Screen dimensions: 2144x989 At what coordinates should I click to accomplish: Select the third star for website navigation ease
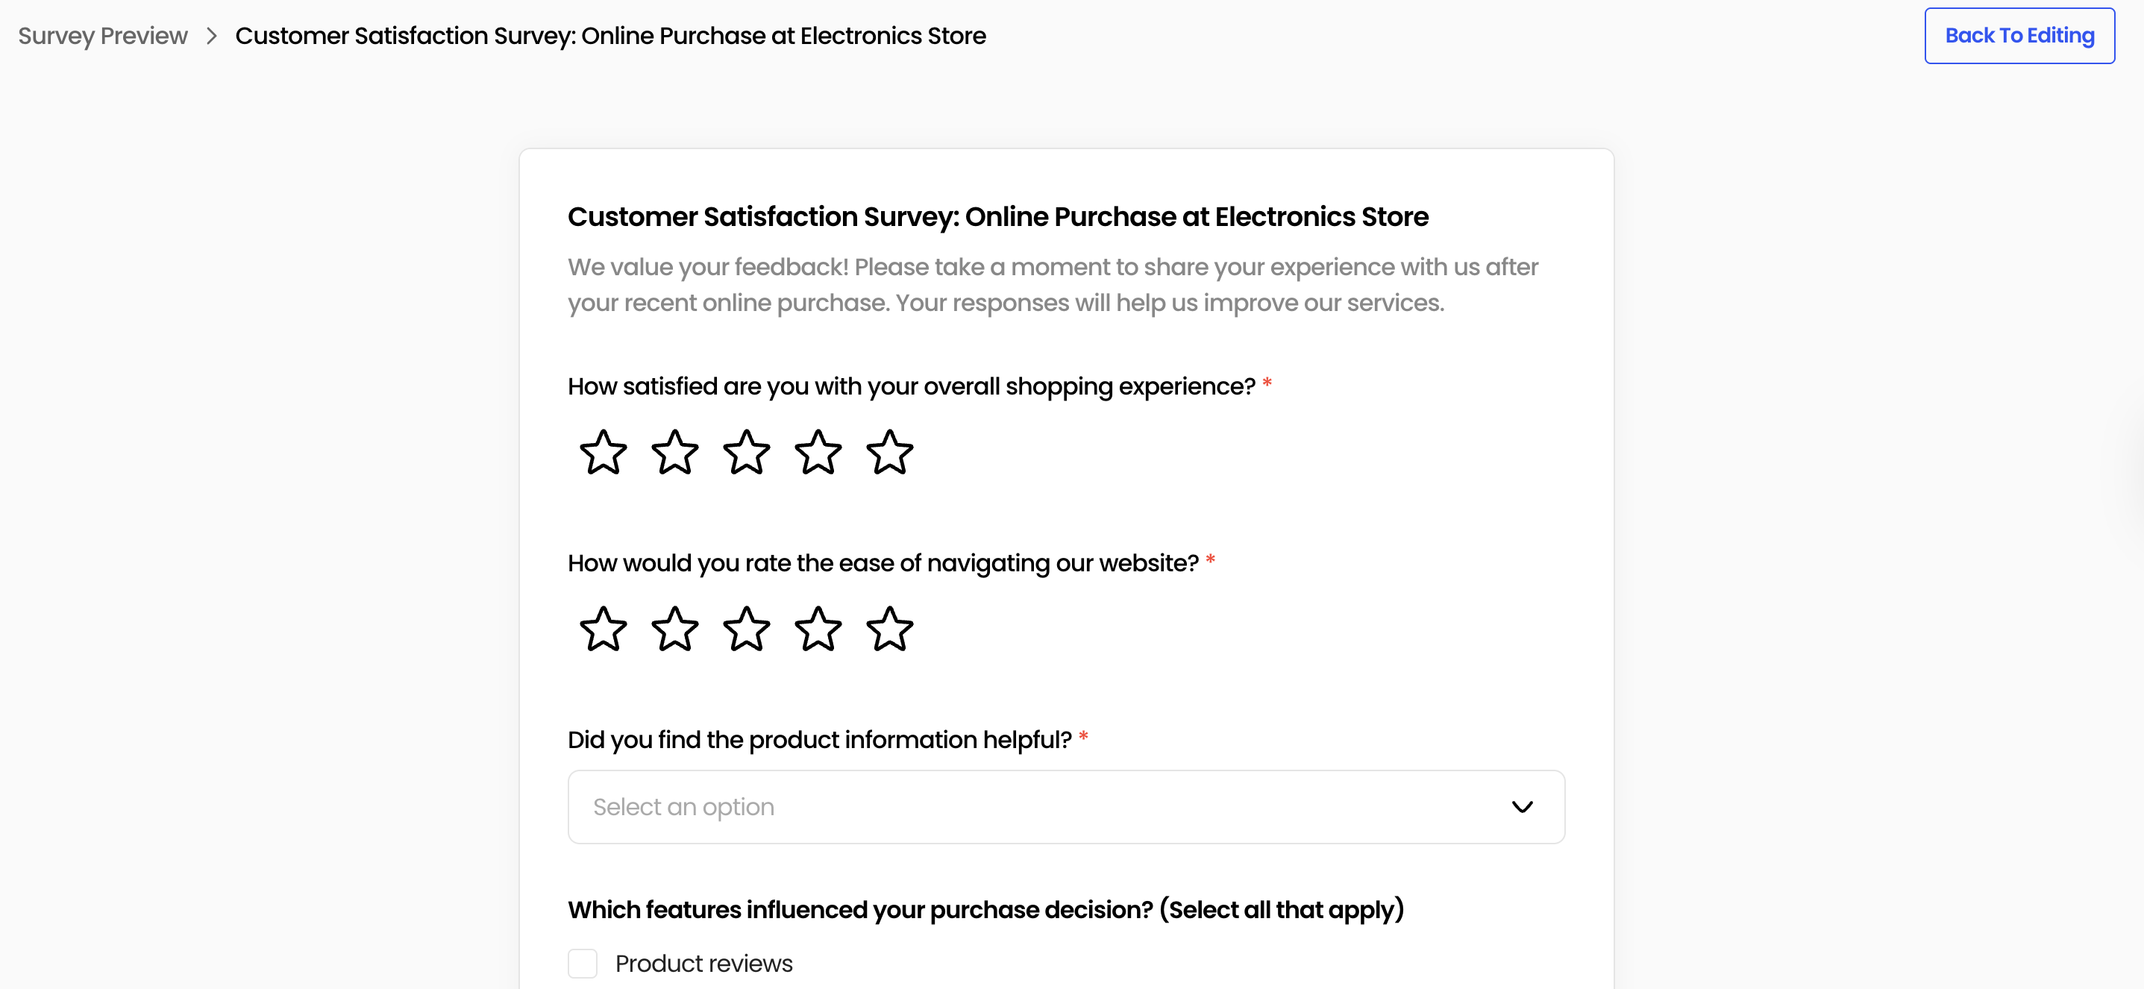tap(746, 629)
